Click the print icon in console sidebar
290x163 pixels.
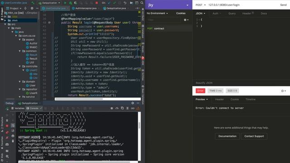(x=13, y=136)
